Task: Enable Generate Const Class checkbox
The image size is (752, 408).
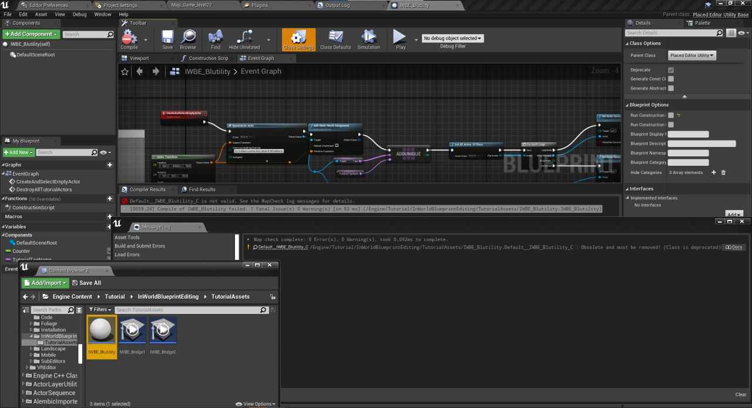Action: [x=671, y=79]
